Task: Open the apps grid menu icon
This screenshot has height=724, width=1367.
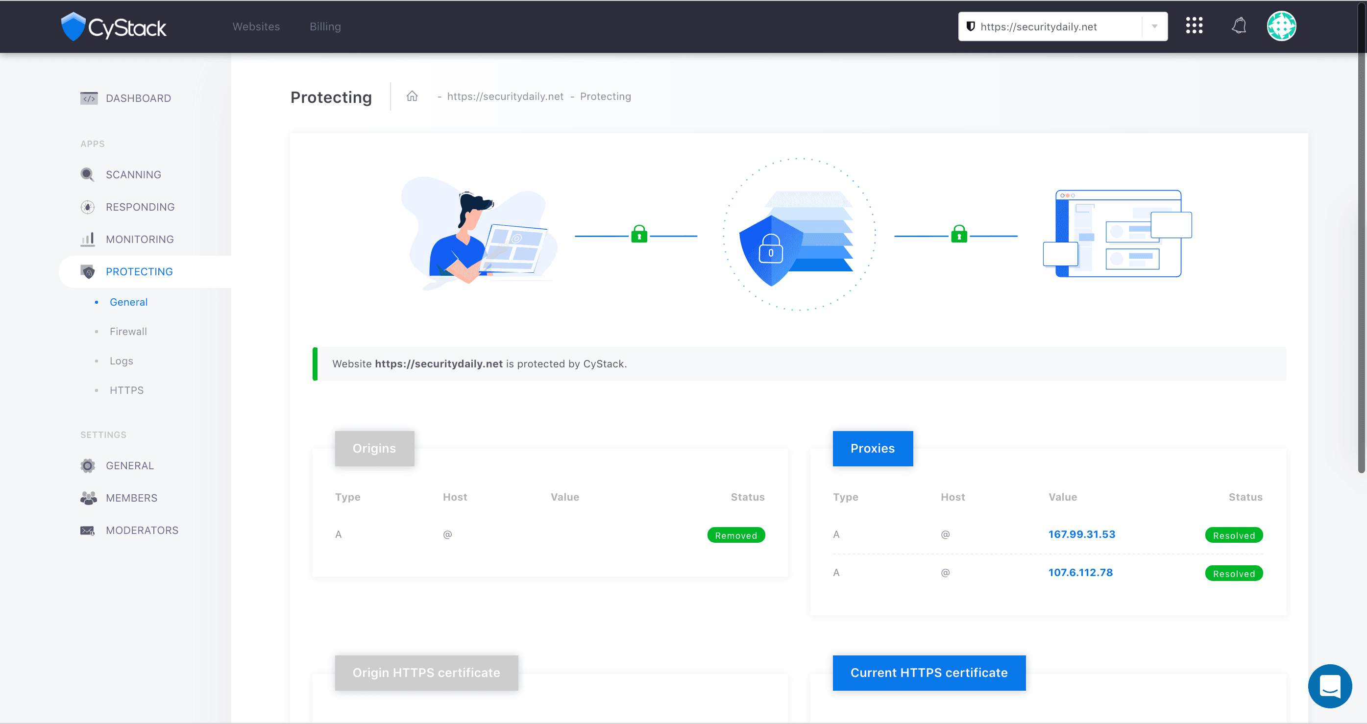Action: (x=1194, y=25)
